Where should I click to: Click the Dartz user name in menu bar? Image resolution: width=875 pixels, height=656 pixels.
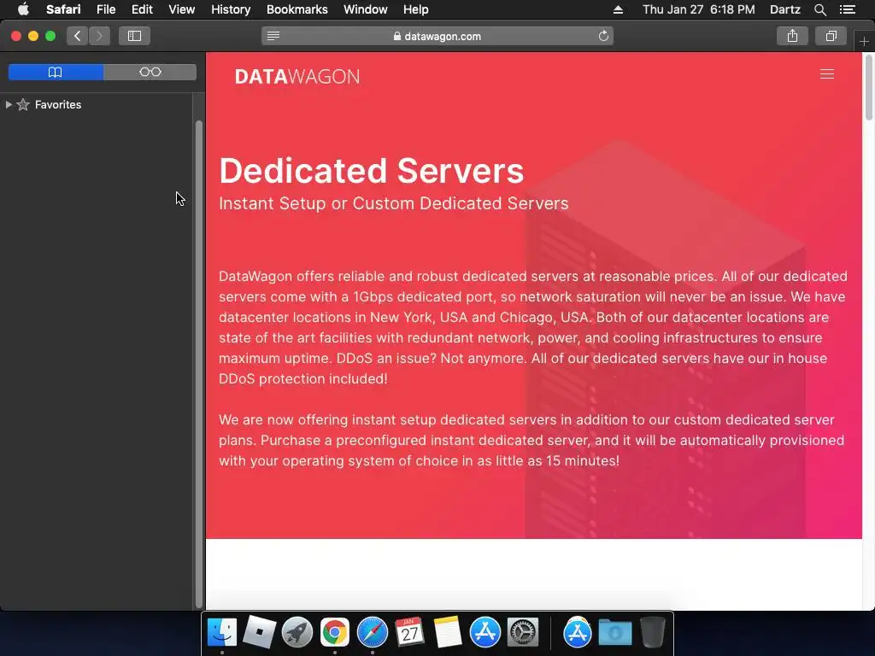pyautogui.click(x=784, y=9)
